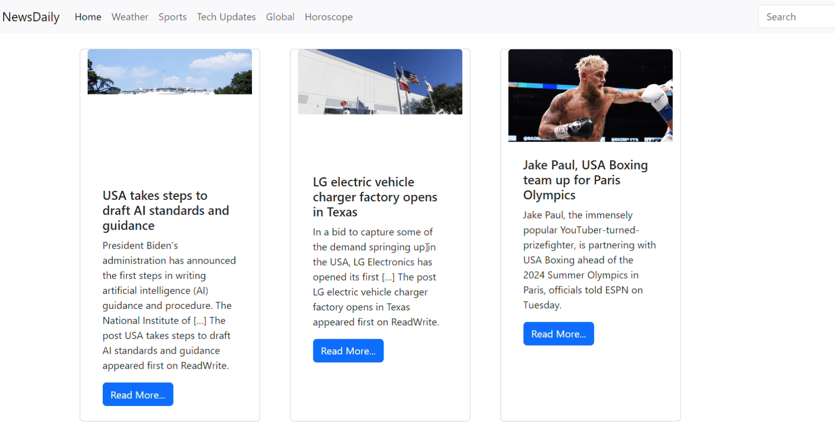Image resolution: width=835 pixels, height=425 pixels.
Task: Read More on the LG charger article
Action: click(x=348, y=351)
